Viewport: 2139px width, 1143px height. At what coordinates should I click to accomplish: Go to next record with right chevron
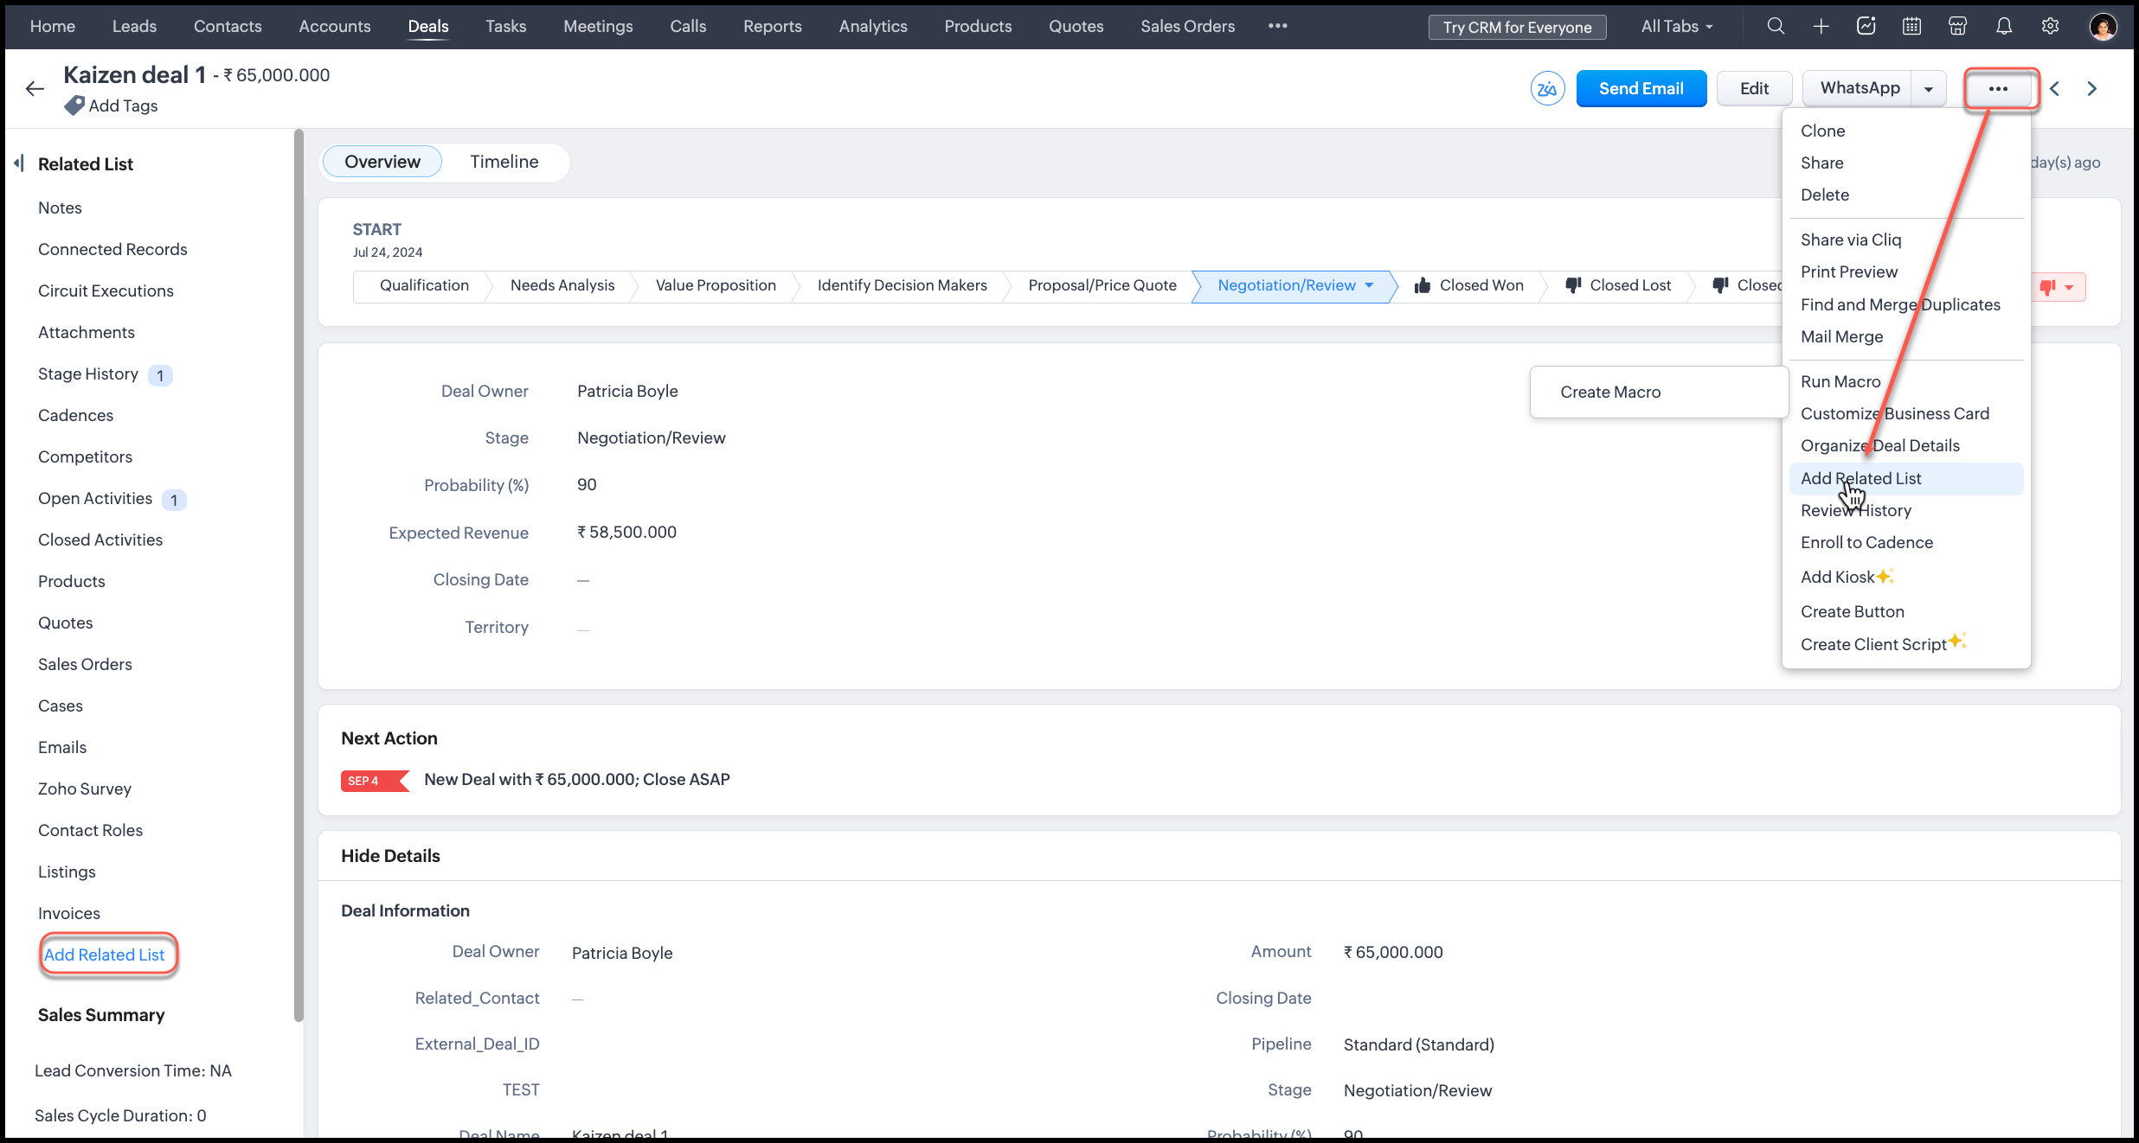pyautogui.click(x=2091, y=88)
